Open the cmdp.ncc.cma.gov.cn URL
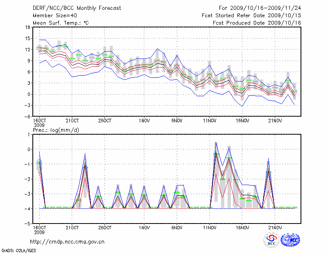The height and width of the screenshot is (253, 328). pyautogui.click(x=67, y=242)
